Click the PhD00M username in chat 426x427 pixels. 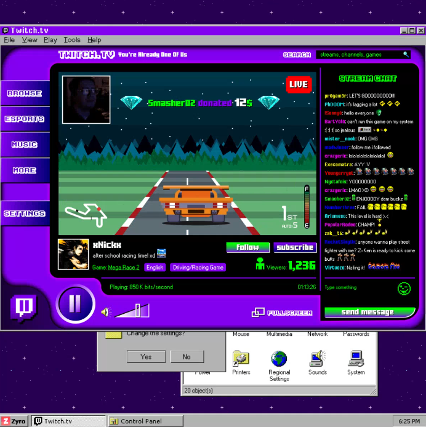tap(334, 105)
